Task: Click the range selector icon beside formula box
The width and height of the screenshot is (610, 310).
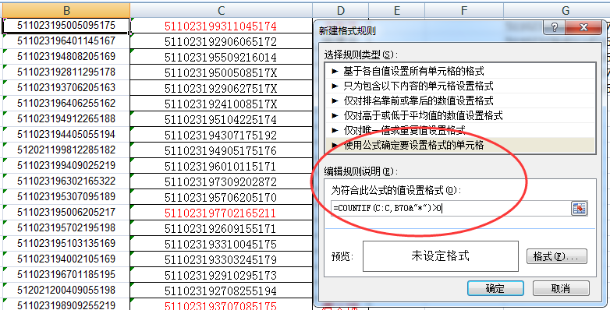Action: click(x=580, y=209)
